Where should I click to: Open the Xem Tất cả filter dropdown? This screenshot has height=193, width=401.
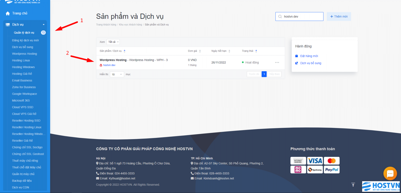coord(113,42)
